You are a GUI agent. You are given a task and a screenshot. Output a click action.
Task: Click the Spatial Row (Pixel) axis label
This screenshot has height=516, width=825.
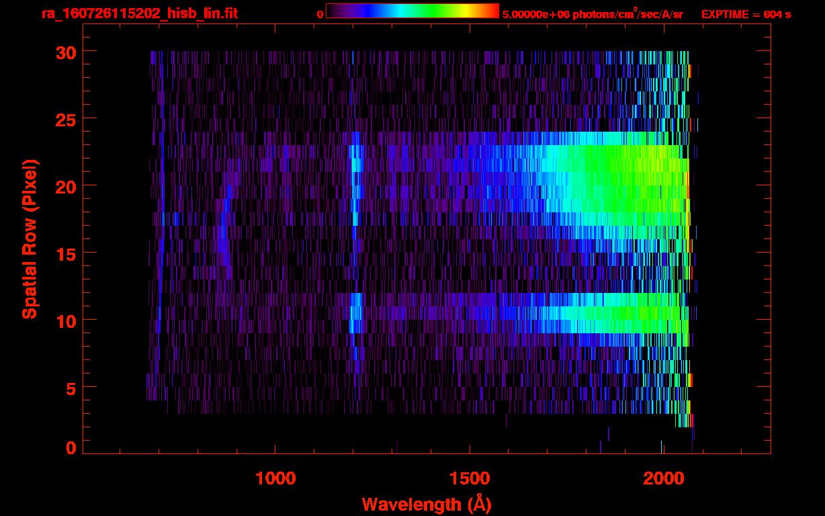(29, 239)
